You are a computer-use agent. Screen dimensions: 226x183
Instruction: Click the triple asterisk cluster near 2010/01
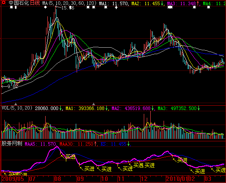[170, 7]
